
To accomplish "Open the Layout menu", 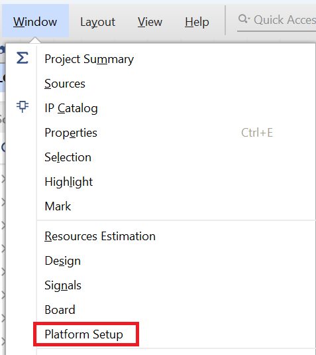I will click(x=97, y=22).
